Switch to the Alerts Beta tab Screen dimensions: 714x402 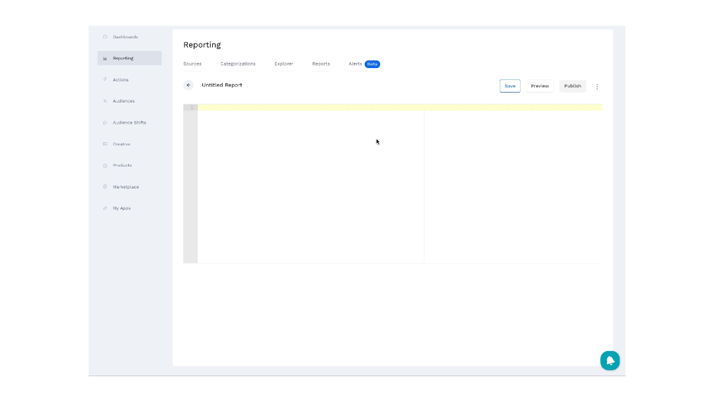tap(361, 63)
